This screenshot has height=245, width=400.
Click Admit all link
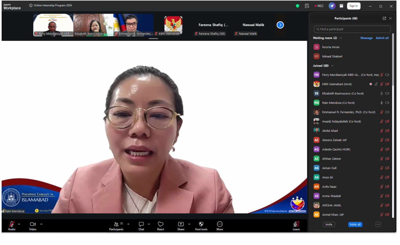coord(382,38)
